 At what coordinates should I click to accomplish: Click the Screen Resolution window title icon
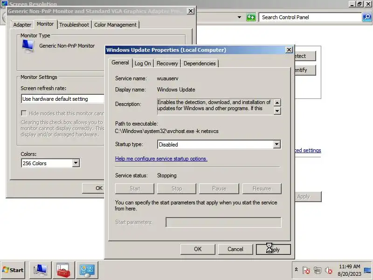pos(4,4)
